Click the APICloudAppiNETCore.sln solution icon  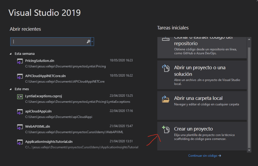pos(20,77)
